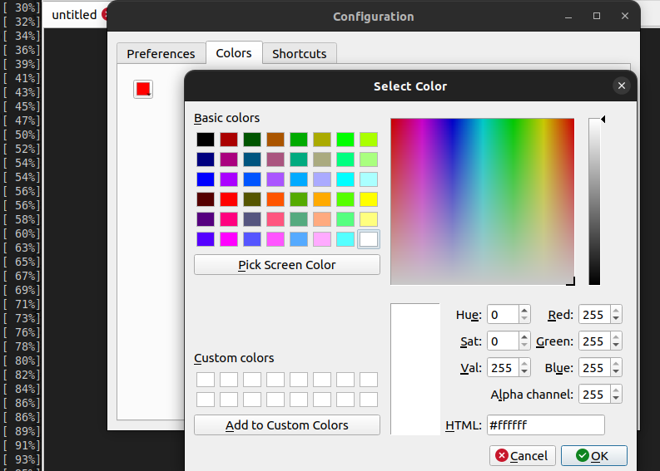Decrease the Sat value with down arrow

point(524,345)
